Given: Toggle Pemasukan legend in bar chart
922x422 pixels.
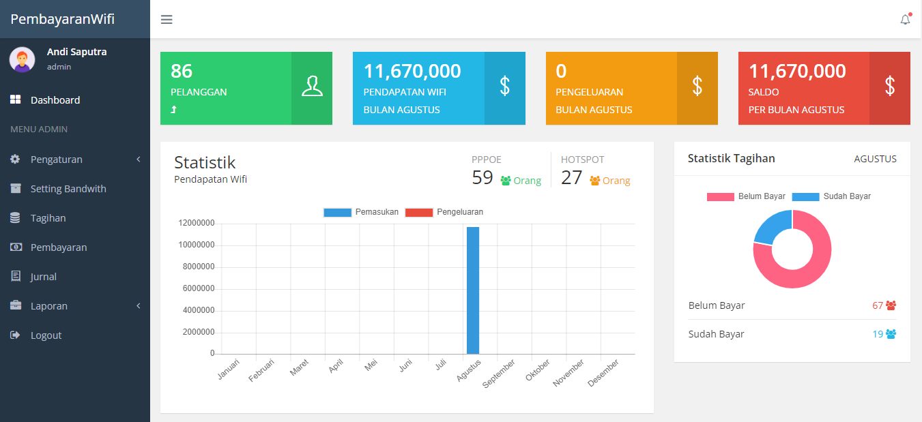Looking at the screenshot, I should coord(362,212).
